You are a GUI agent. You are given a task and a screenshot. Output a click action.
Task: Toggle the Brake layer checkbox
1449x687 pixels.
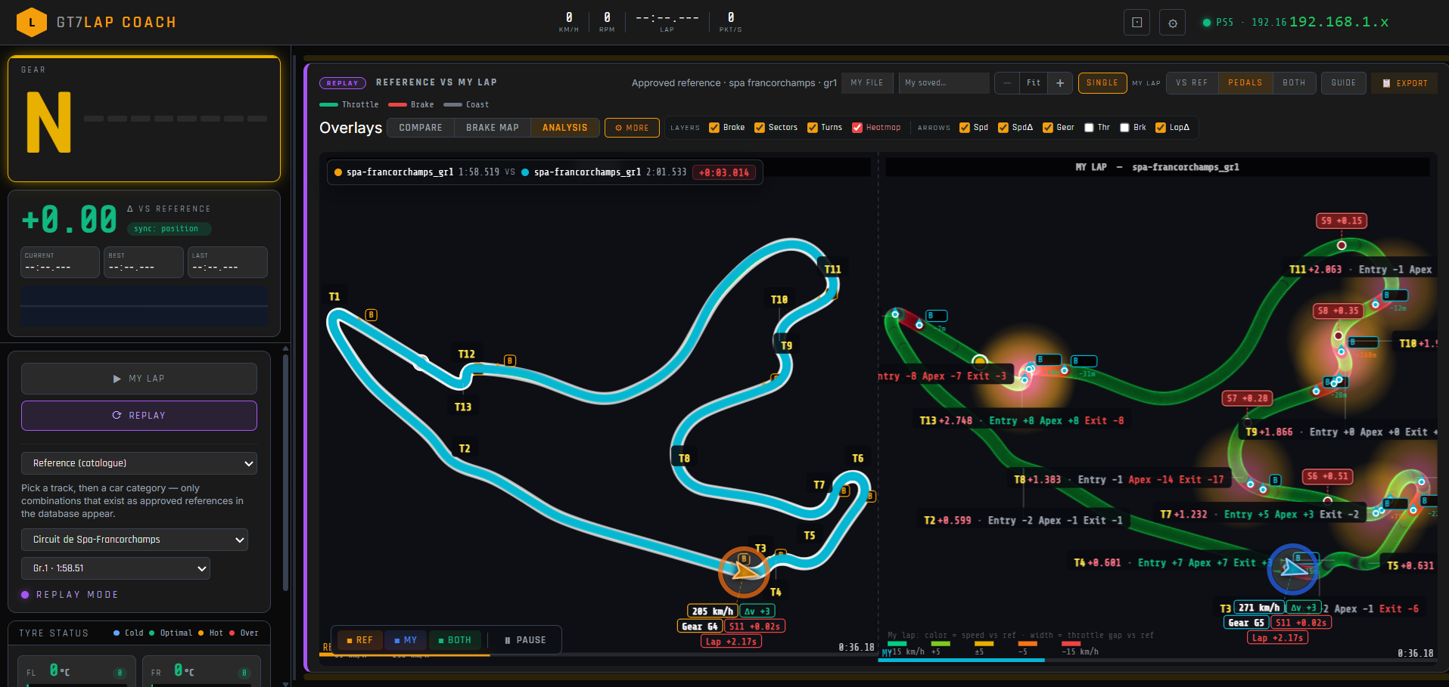point(714,128)
